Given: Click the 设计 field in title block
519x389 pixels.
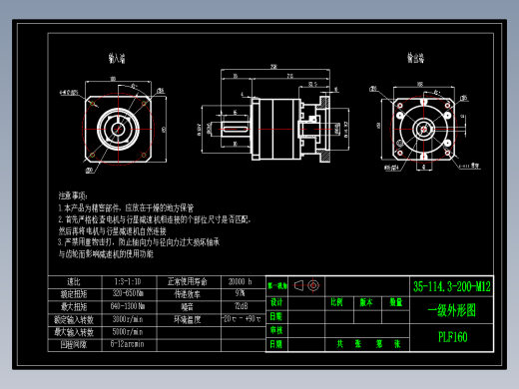Looking at the screenshot, I should coord(276,302).
